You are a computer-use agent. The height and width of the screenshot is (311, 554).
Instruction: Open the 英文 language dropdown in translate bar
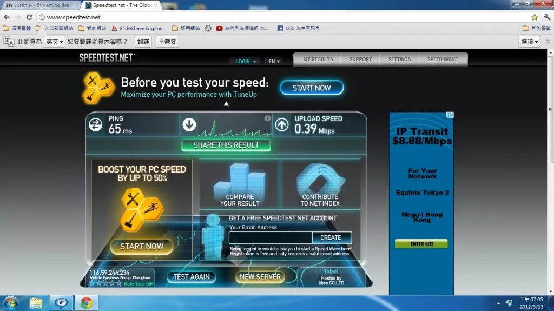click(x=55, y=41)
